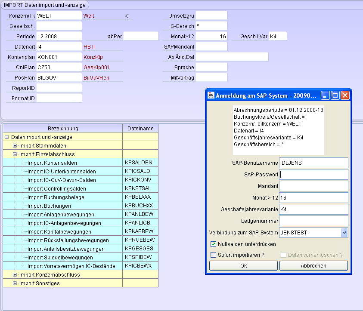
Task: Click the KPSALDEN file name cell
Action: click(140, 163)
